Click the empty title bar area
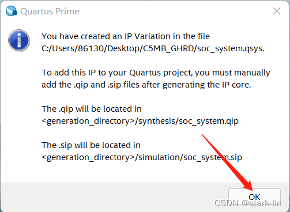 pyautogui.click(x=173, y=11)
